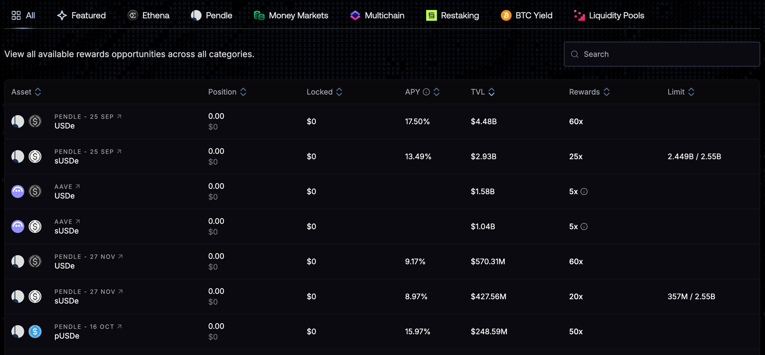Open the Liquidity Pools tab
The image size is (765, 355).
[609, 16]
